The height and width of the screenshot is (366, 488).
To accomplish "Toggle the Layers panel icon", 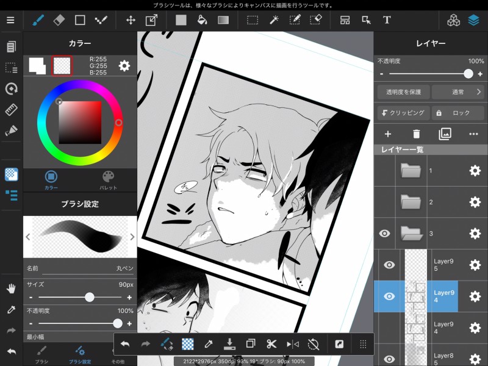I will point(474,20).
